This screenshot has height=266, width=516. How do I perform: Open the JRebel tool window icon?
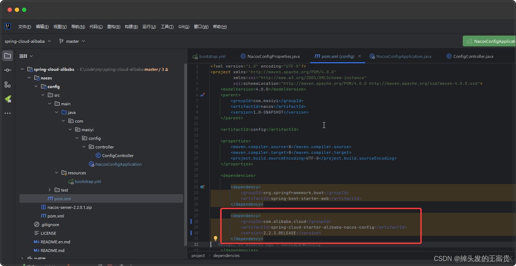pyautogui.click(x=8, y=99)
